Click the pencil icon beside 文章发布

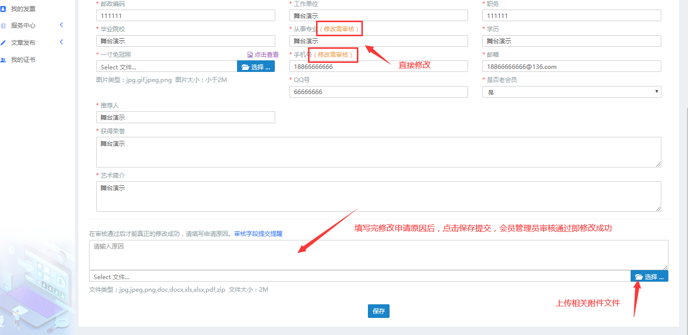click(x=4, y=43)
